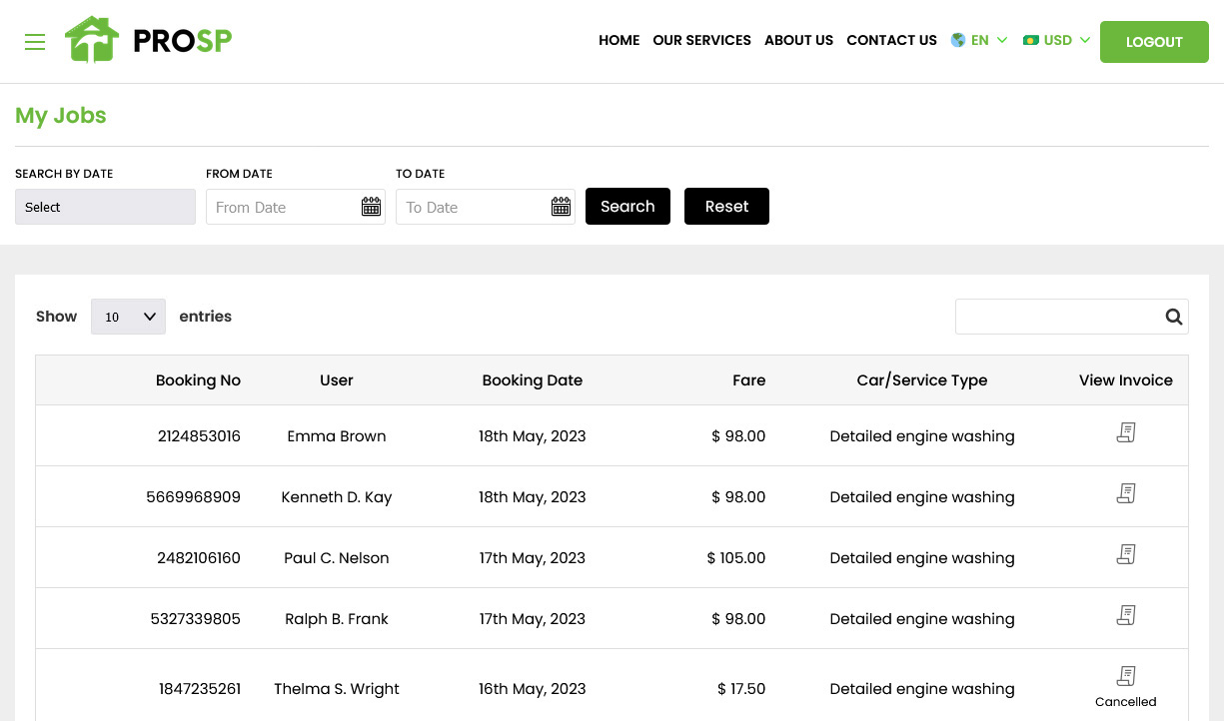Sort by Booking Date column header
This screenshot has height=721, width=1224.
(533, 380)
